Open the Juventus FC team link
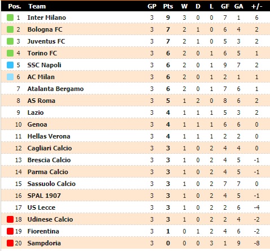The width and height of the screenshot is (270, 251). [46, 41]
